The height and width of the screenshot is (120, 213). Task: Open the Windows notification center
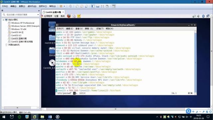coord(208,117)
